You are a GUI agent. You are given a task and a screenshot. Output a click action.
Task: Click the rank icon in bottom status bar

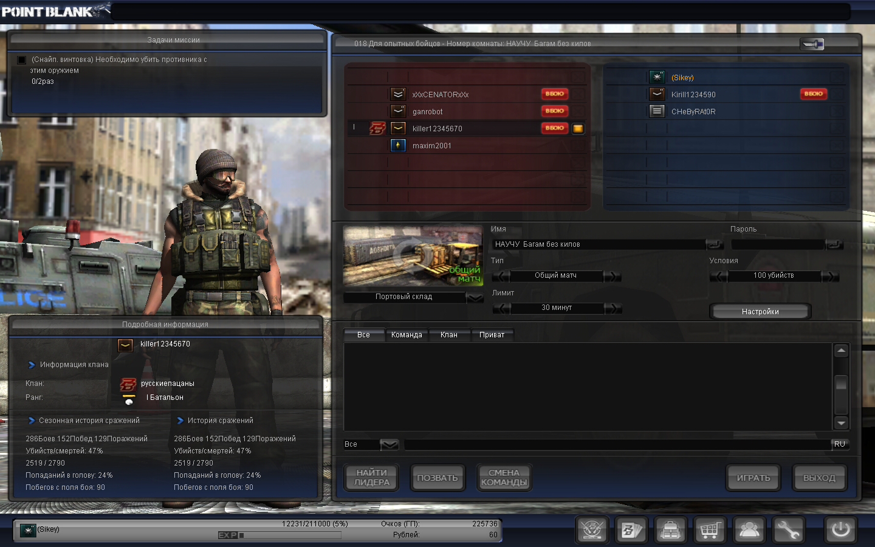click(x=28, y=531)
